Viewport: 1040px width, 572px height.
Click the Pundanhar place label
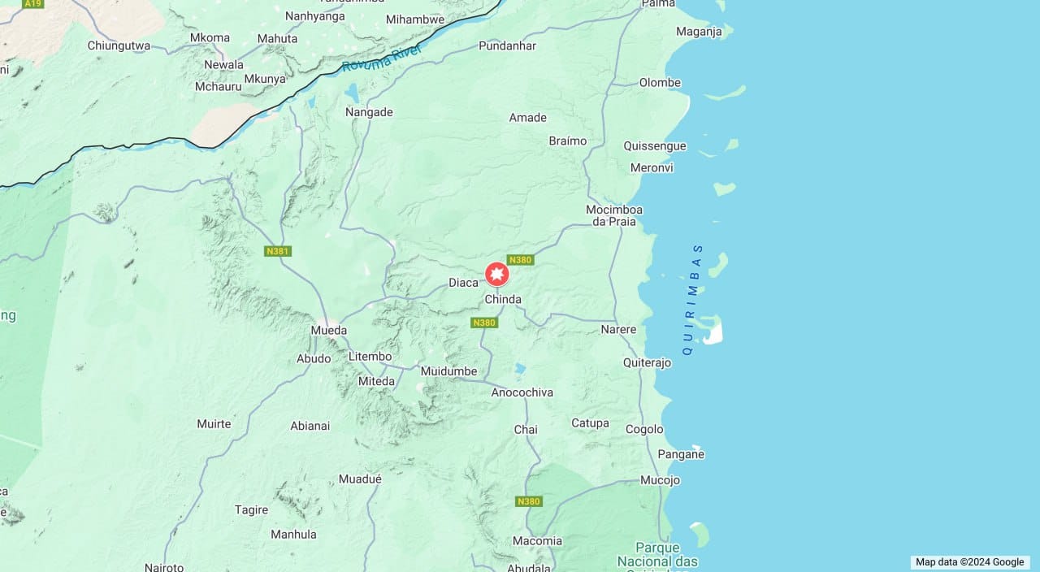508,45
